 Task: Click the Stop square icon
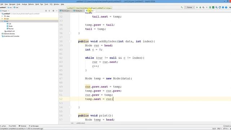(x=207, y=7)
